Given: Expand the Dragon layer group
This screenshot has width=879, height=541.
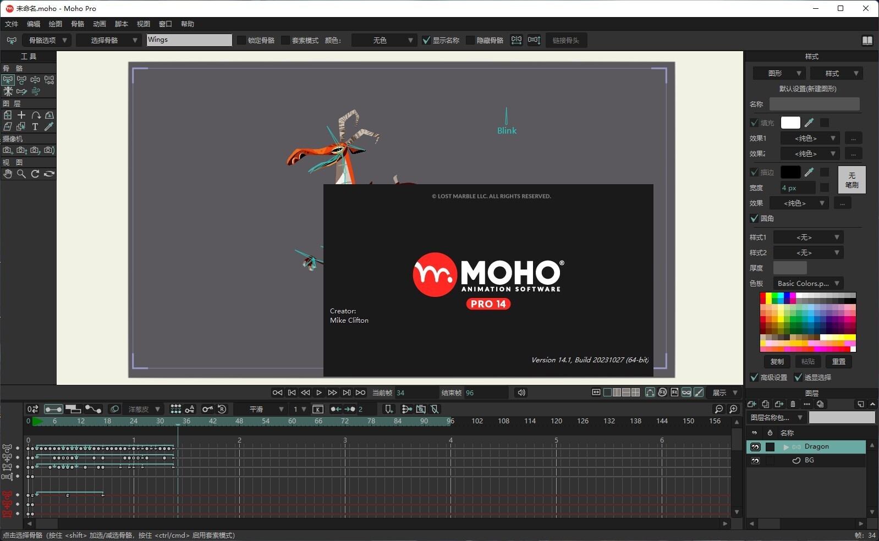Looking at the screenshot, I should [x=786, y=447].
